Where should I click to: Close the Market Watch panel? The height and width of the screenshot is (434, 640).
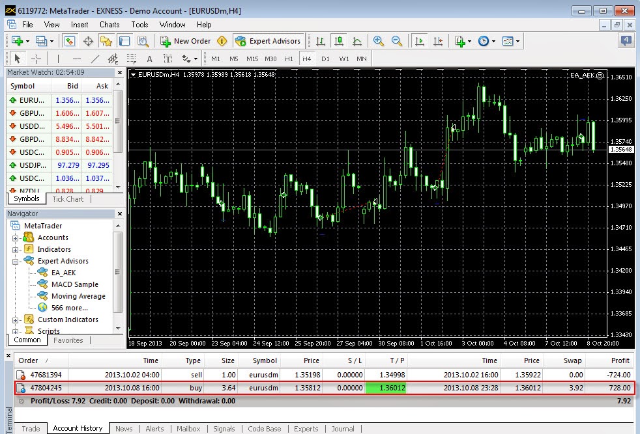coord(119,72)
